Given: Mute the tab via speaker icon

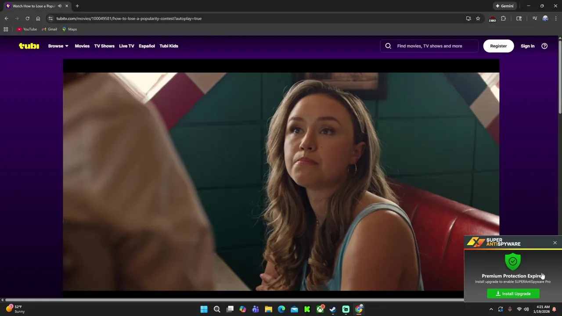Looking at the screenshot, I should pos(60,6).
